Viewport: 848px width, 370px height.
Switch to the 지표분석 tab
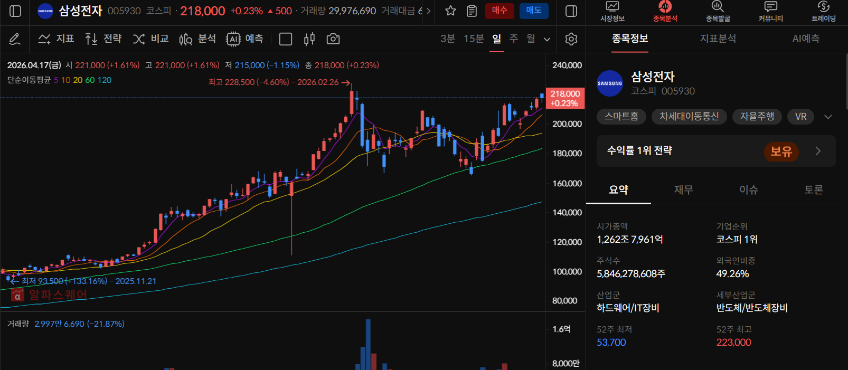tap(718, 39)
